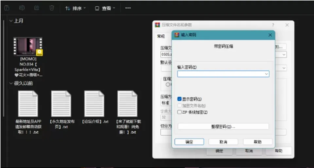
Task: Select the 【永久地址发布页】.txt file icon
Action: click(61, 103)
